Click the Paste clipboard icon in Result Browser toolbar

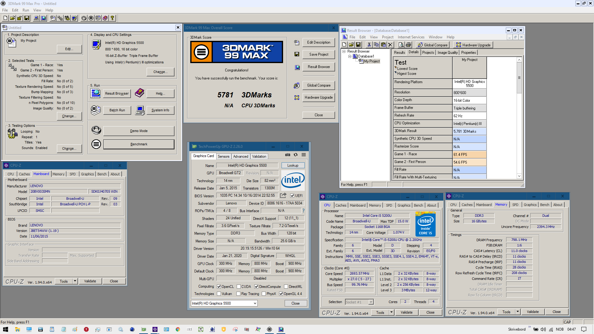tap(383, 45)
